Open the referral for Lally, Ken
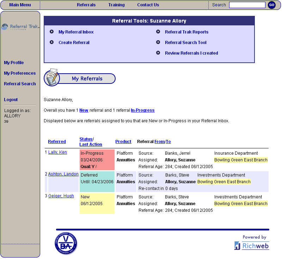The width and height of the screenshot is (282, 259). (57, 152)
